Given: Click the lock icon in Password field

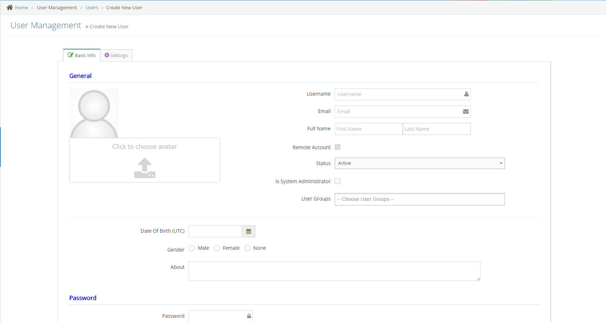Looking at the screenshot, I should (x=249, y=316).
